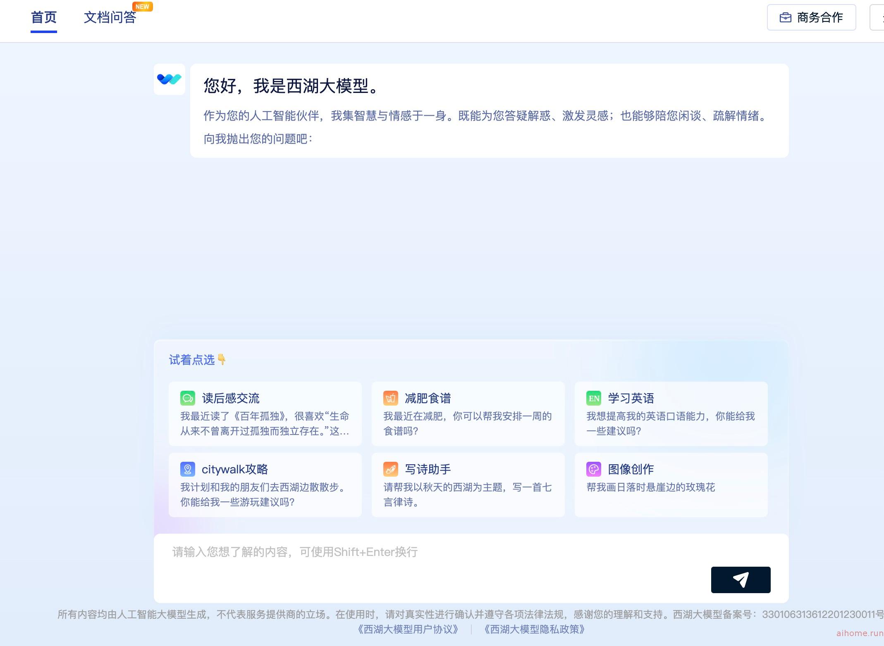This screenshot has height=646, width=884.
Task: Click the NEW badge on 文档问答
Action: click(142, 7)
